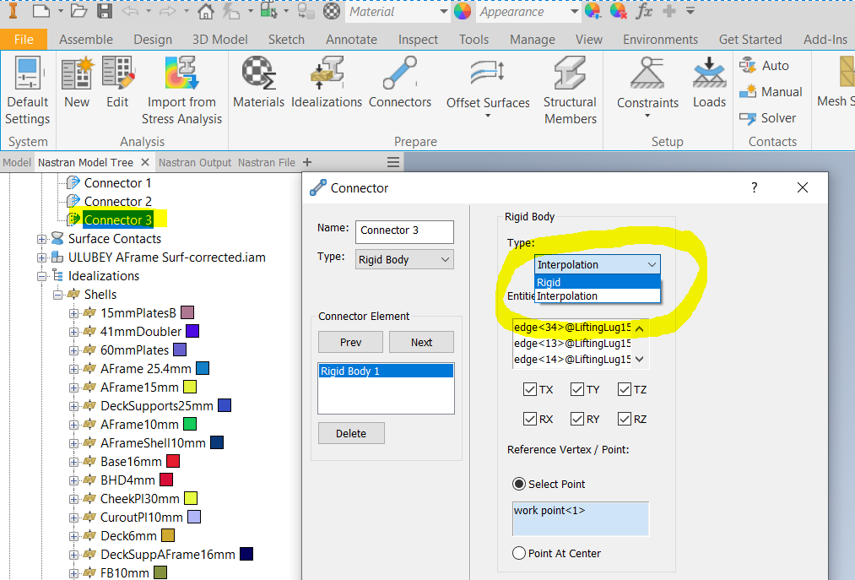Image resolution: width=855 pixels, height=580 pixels.
Task: Click the Name field showing Connector 3
Action: (x=403, y=231)
